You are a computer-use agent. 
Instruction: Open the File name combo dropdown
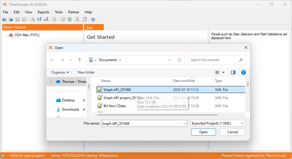coord(184,123)
